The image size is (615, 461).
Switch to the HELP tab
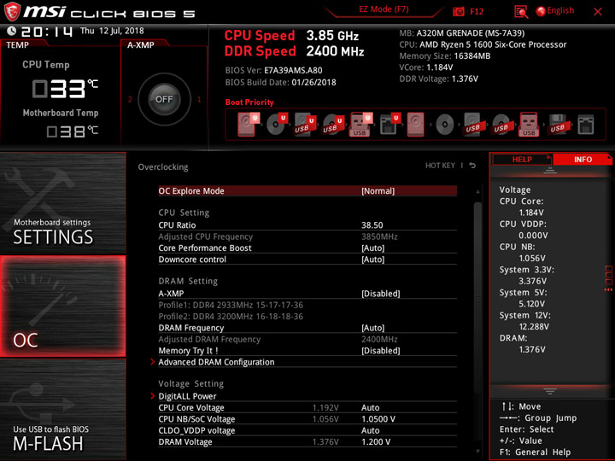pyautogui.click(x=522, y=159)
